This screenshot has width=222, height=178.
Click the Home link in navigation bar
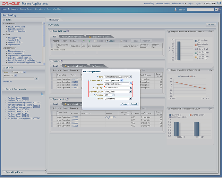point(4,9)
